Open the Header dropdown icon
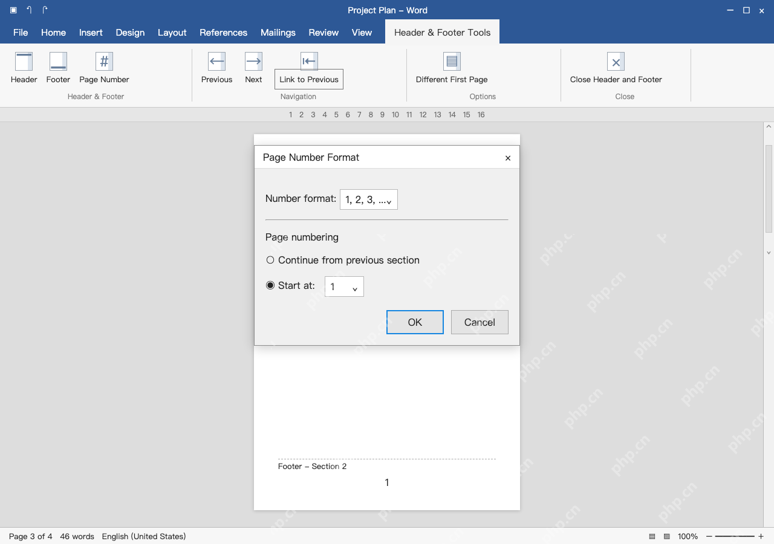This screenshot has width=774, height=544. [24, 61]
